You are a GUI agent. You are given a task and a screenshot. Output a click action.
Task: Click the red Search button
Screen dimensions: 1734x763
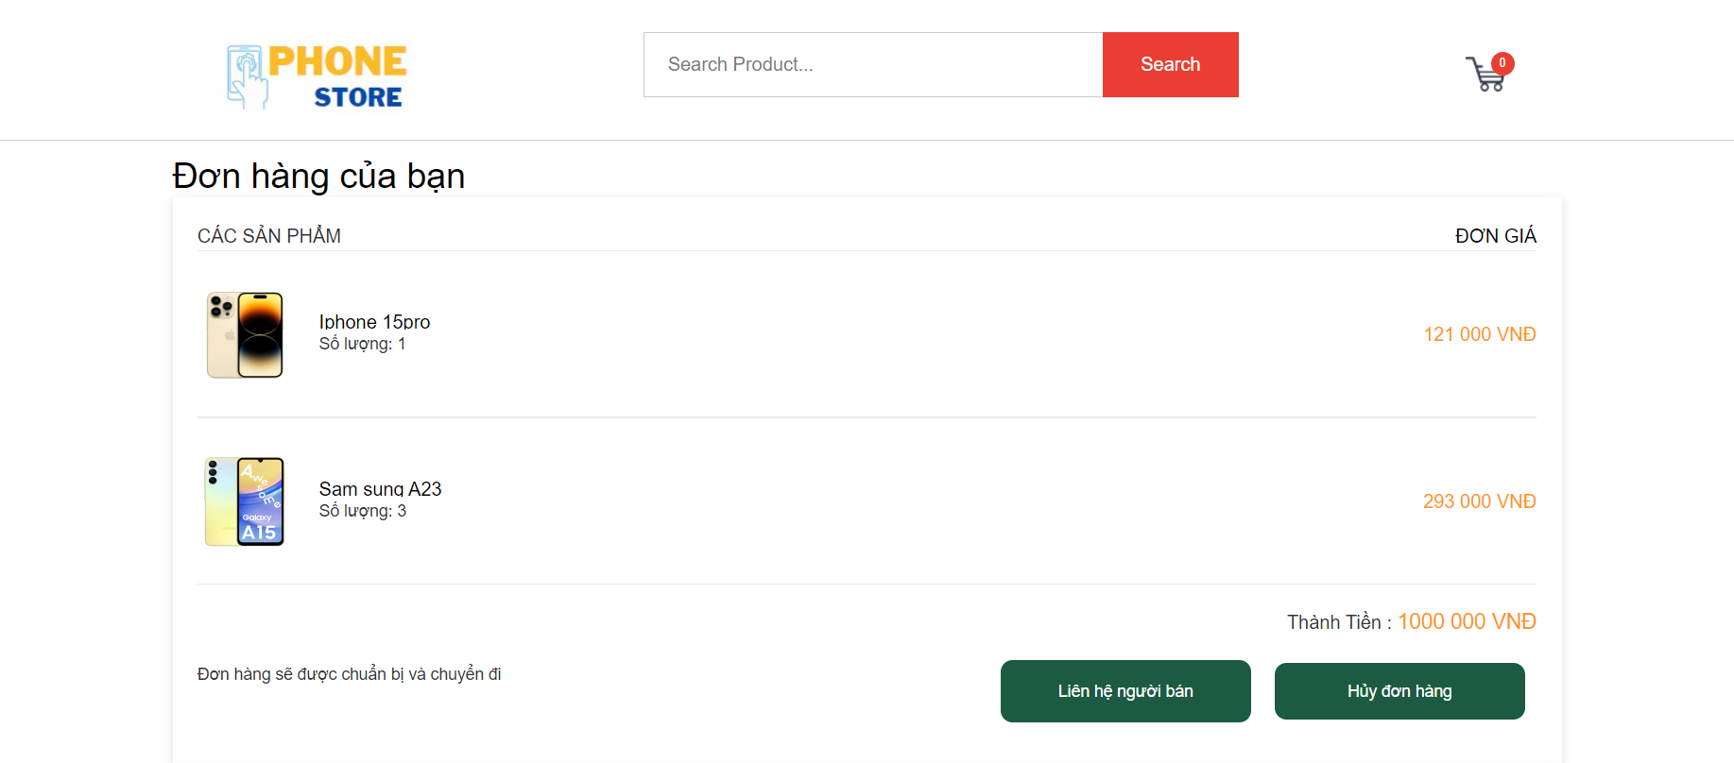pos(1171,64)
